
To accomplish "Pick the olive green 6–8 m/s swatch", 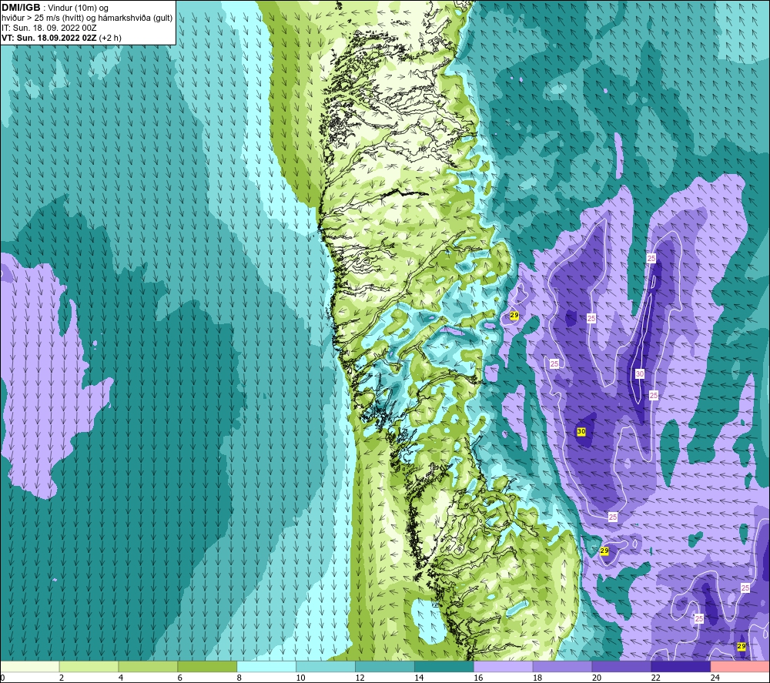I will [x=207, y=666].
